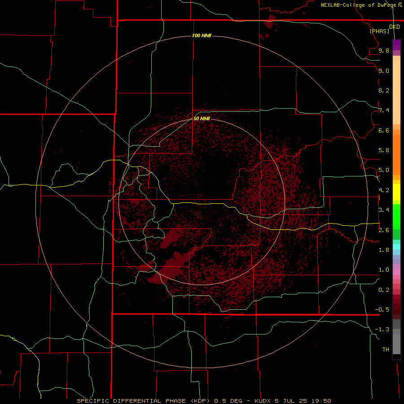Select the 9.8 color scale value

[384, 50]
